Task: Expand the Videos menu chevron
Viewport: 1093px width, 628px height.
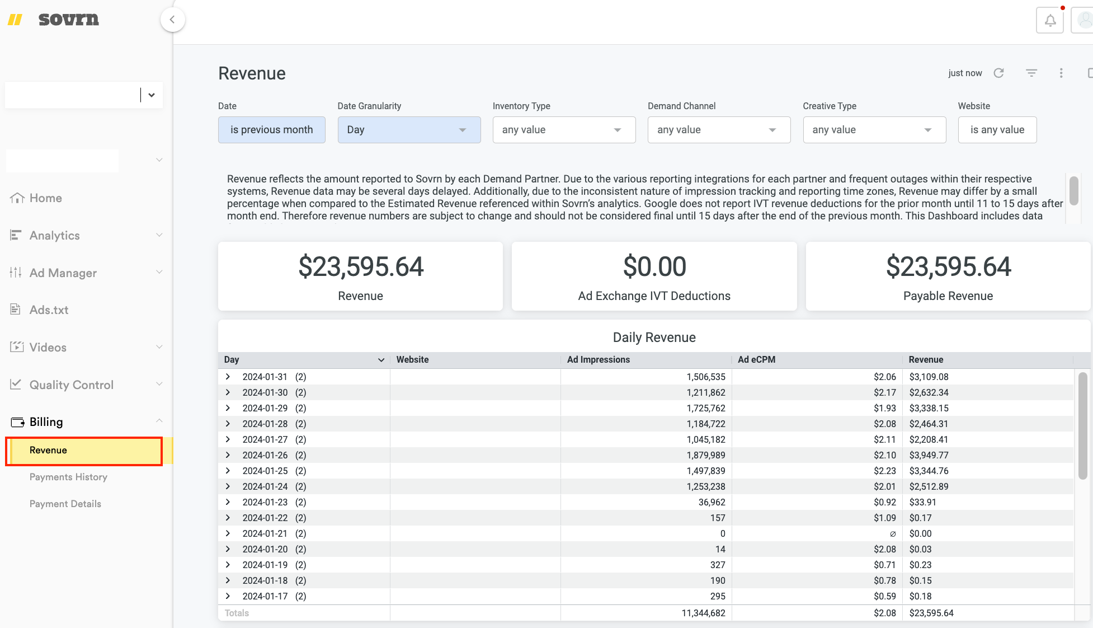Action: tap(159, 347)
